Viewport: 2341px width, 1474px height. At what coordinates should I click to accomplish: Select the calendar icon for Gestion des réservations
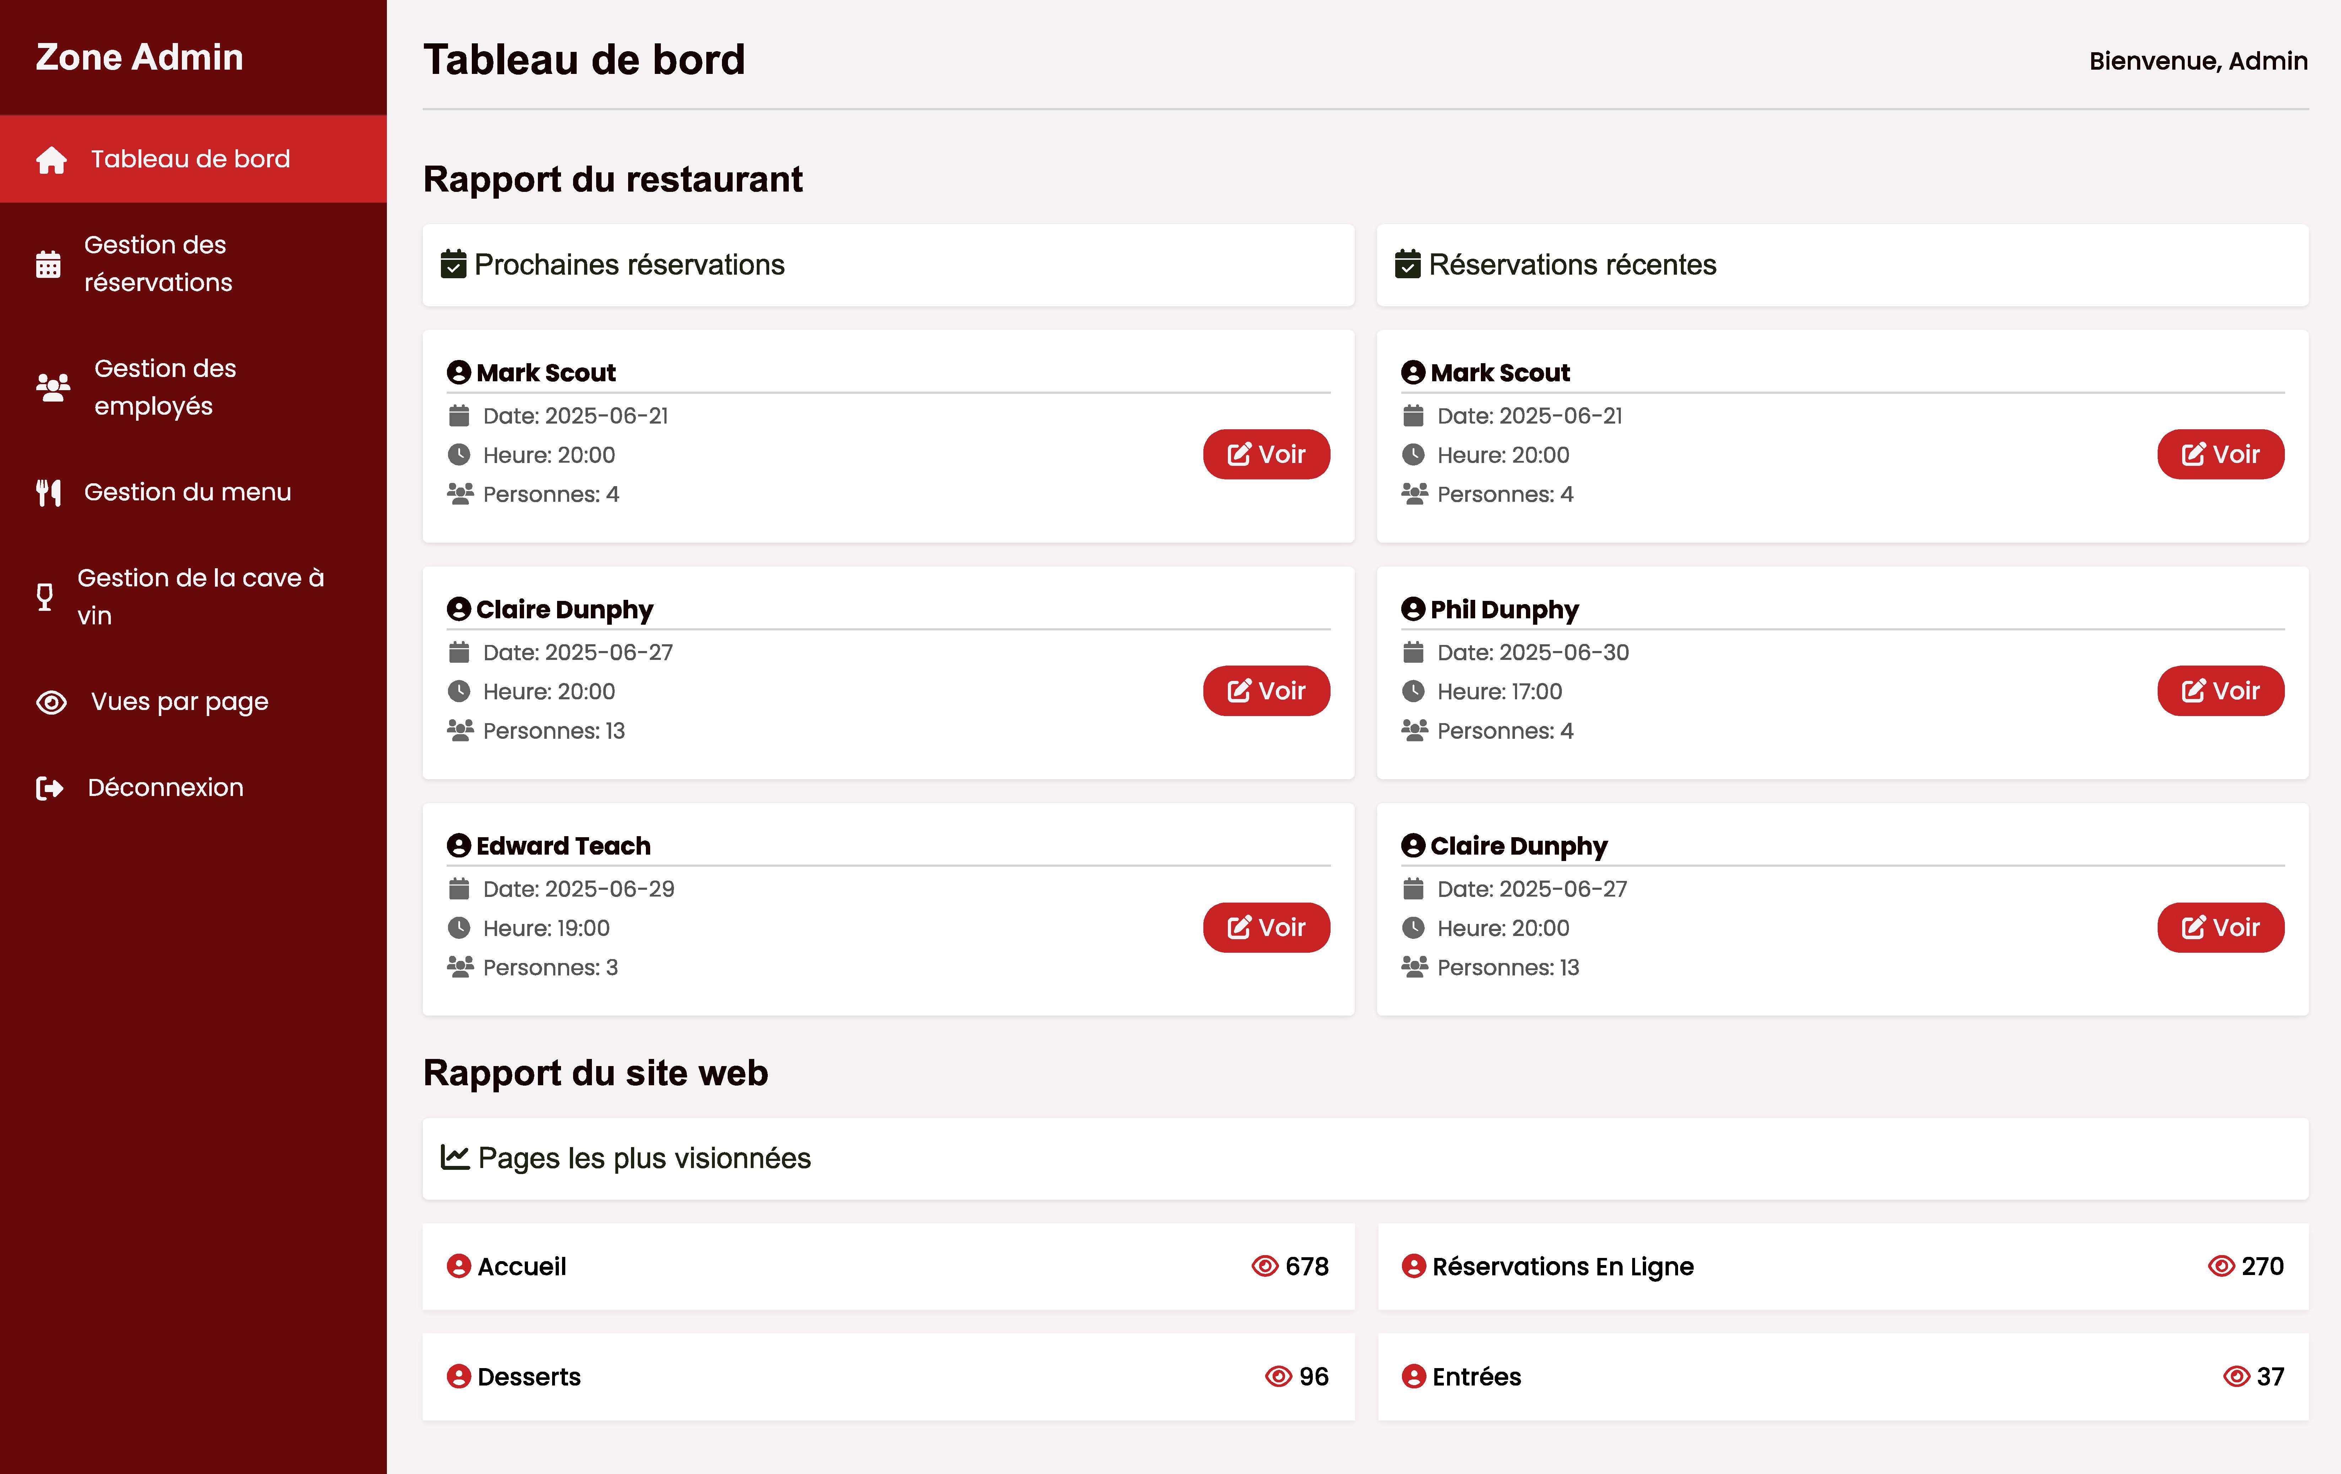coord(49,263)
